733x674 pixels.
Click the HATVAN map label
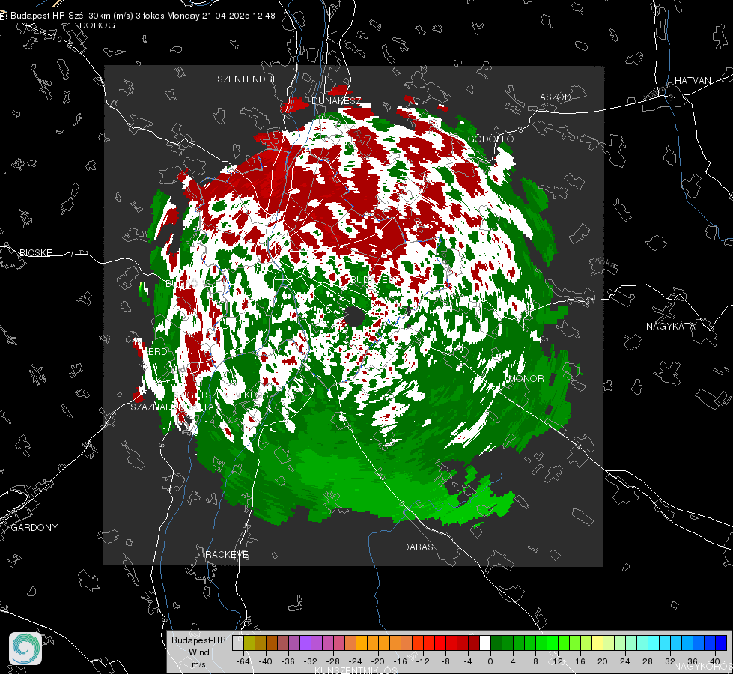693,81
